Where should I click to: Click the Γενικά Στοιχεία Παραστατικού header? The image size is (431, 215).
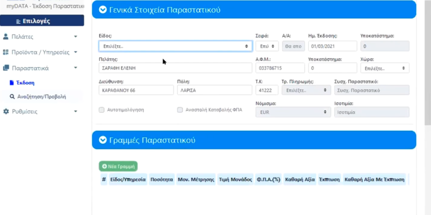254,10
